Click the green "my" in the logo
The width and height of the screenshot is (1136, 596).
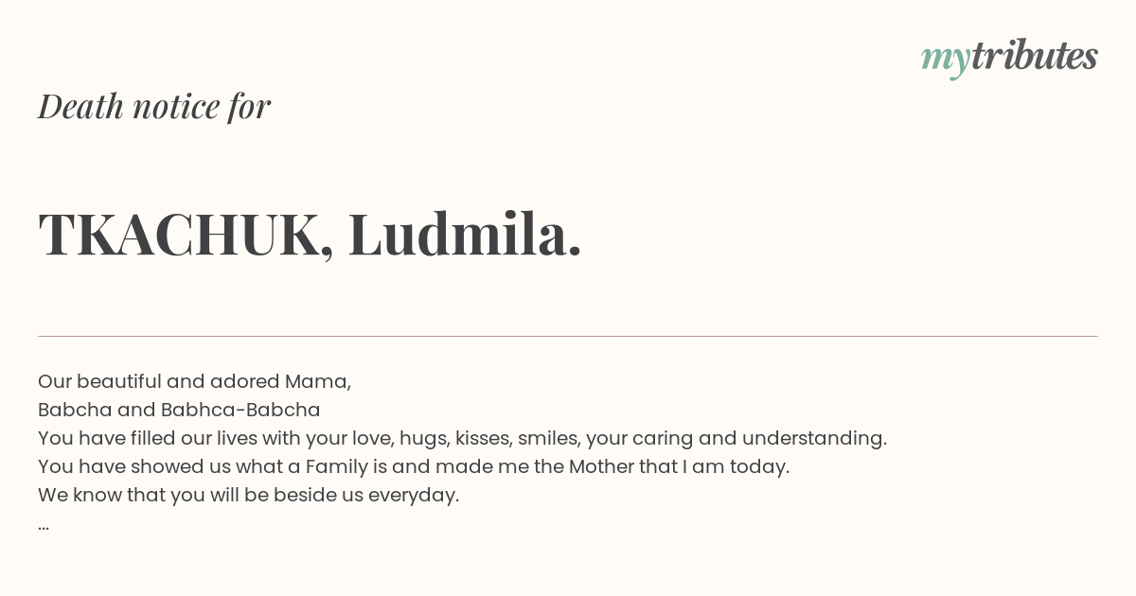coord(945,61)
